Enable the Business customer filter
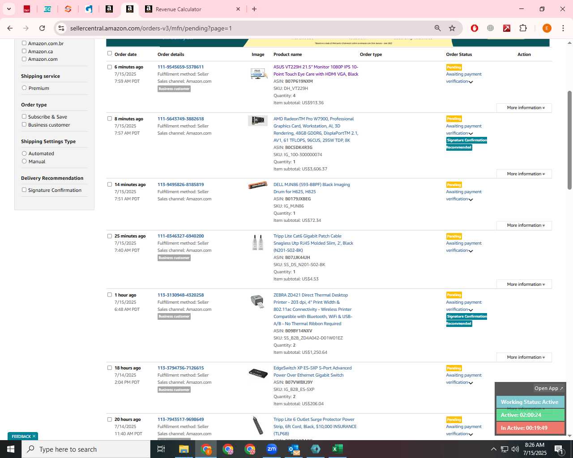The width and height of the screenshot is (573, 458). click(24, 124)
